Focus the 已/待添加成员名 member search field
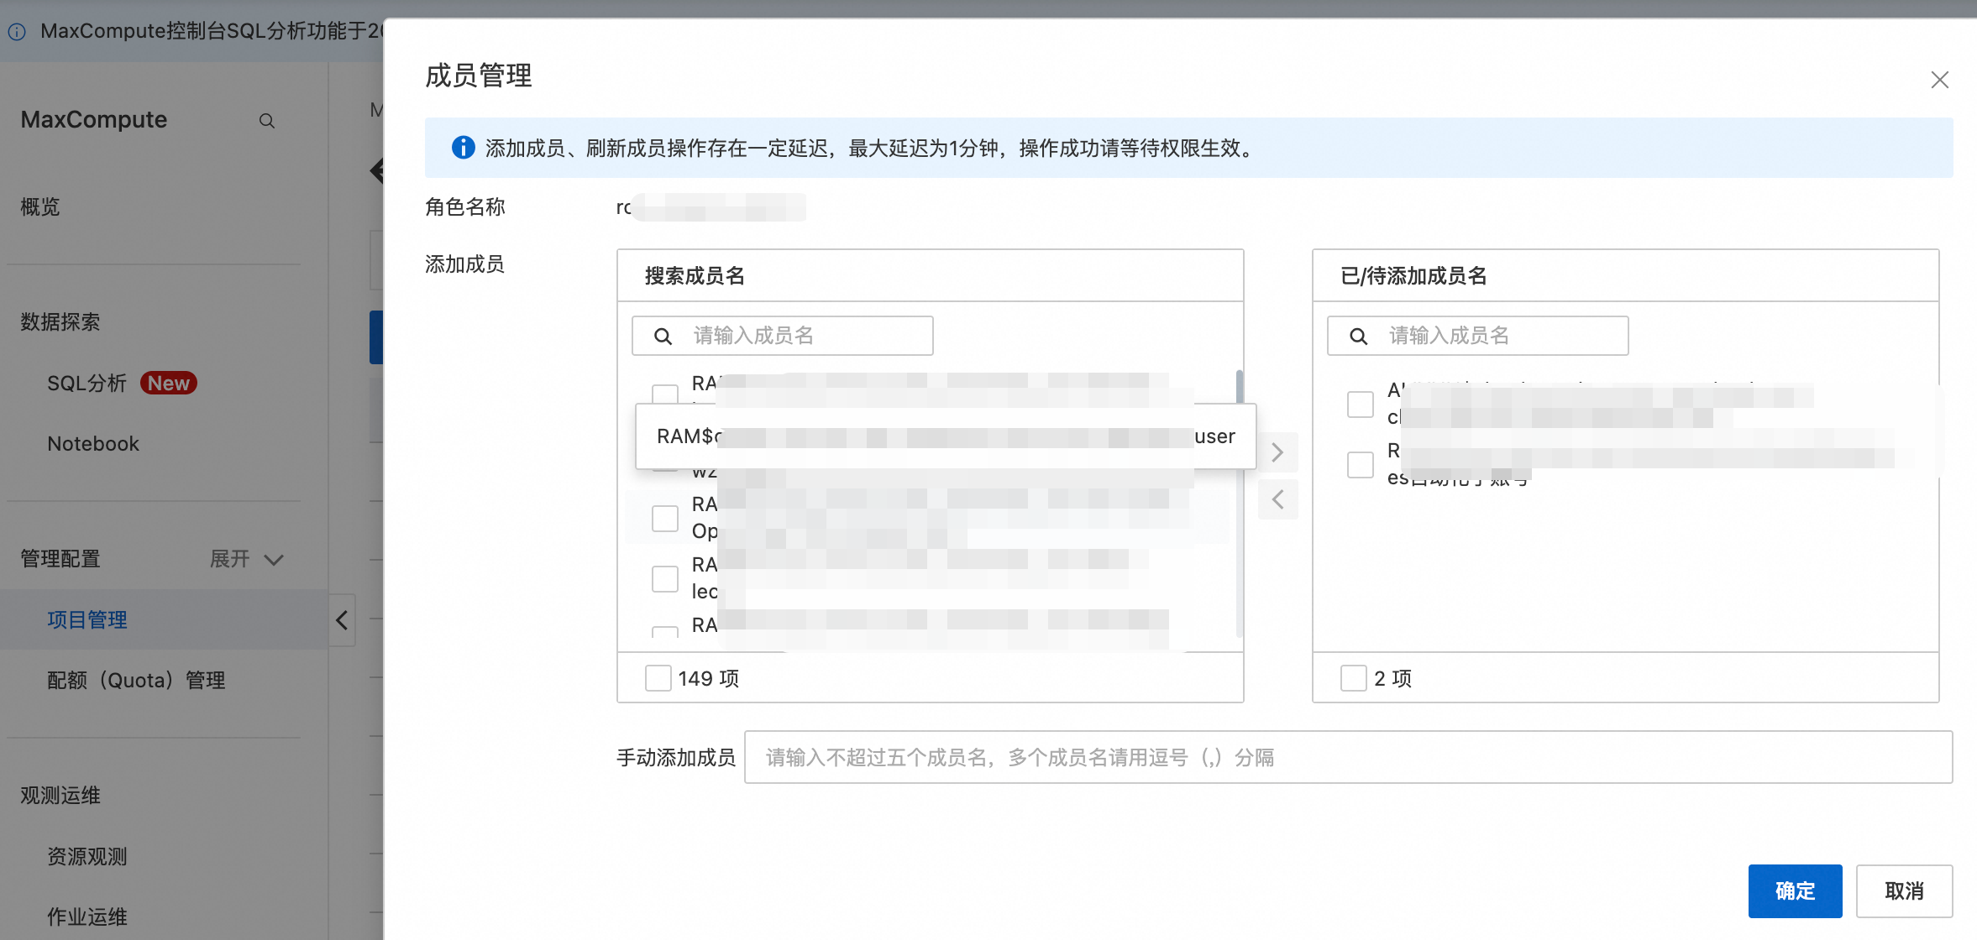 1478,336
